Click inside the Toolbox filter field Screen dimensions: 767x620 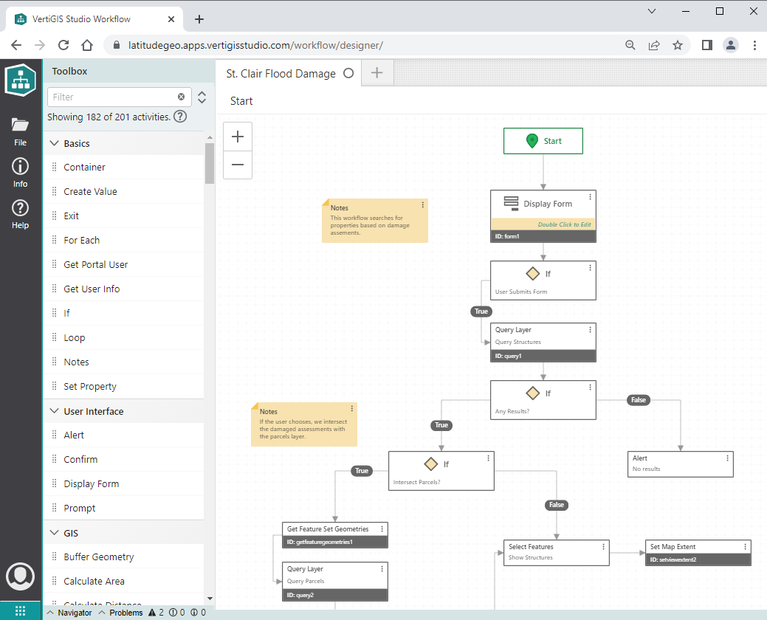click(x=111, y=97)
